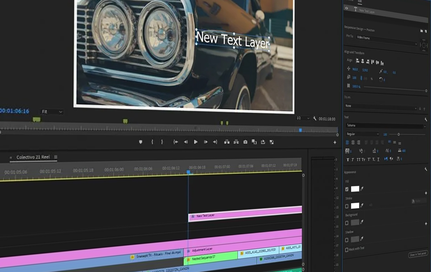The width and height of the screenshot is (431, 272).
Task: Open the Text section wrench settings
Action: [426, 119]
